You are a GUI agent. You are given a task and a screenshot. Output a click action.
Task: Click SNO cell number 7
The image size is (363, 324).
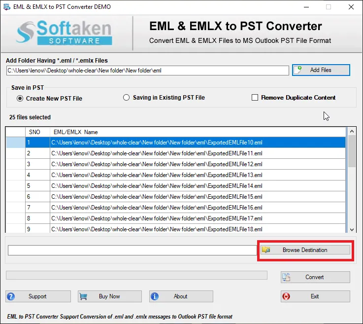pos(37,208)
